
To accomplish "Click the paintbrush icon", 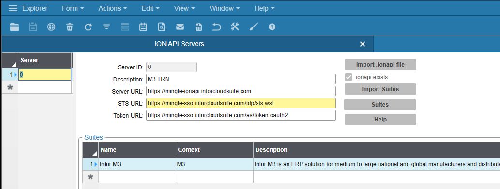I will pos(254,27).
